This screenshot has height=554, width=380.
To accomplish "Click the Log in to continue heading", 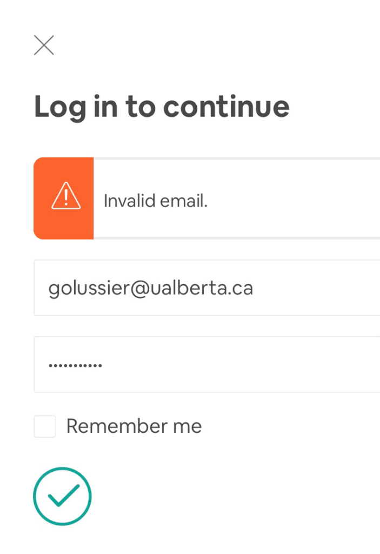I will [x=162, y=107].
